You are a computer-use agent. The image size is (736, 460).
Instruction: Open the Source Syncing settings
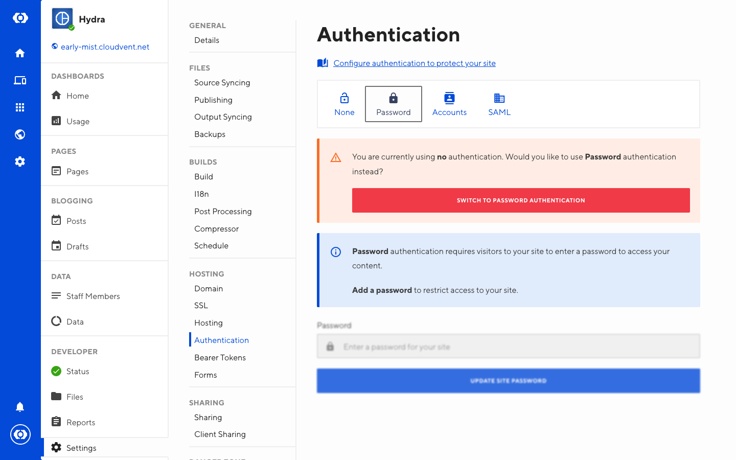point(222,83)
